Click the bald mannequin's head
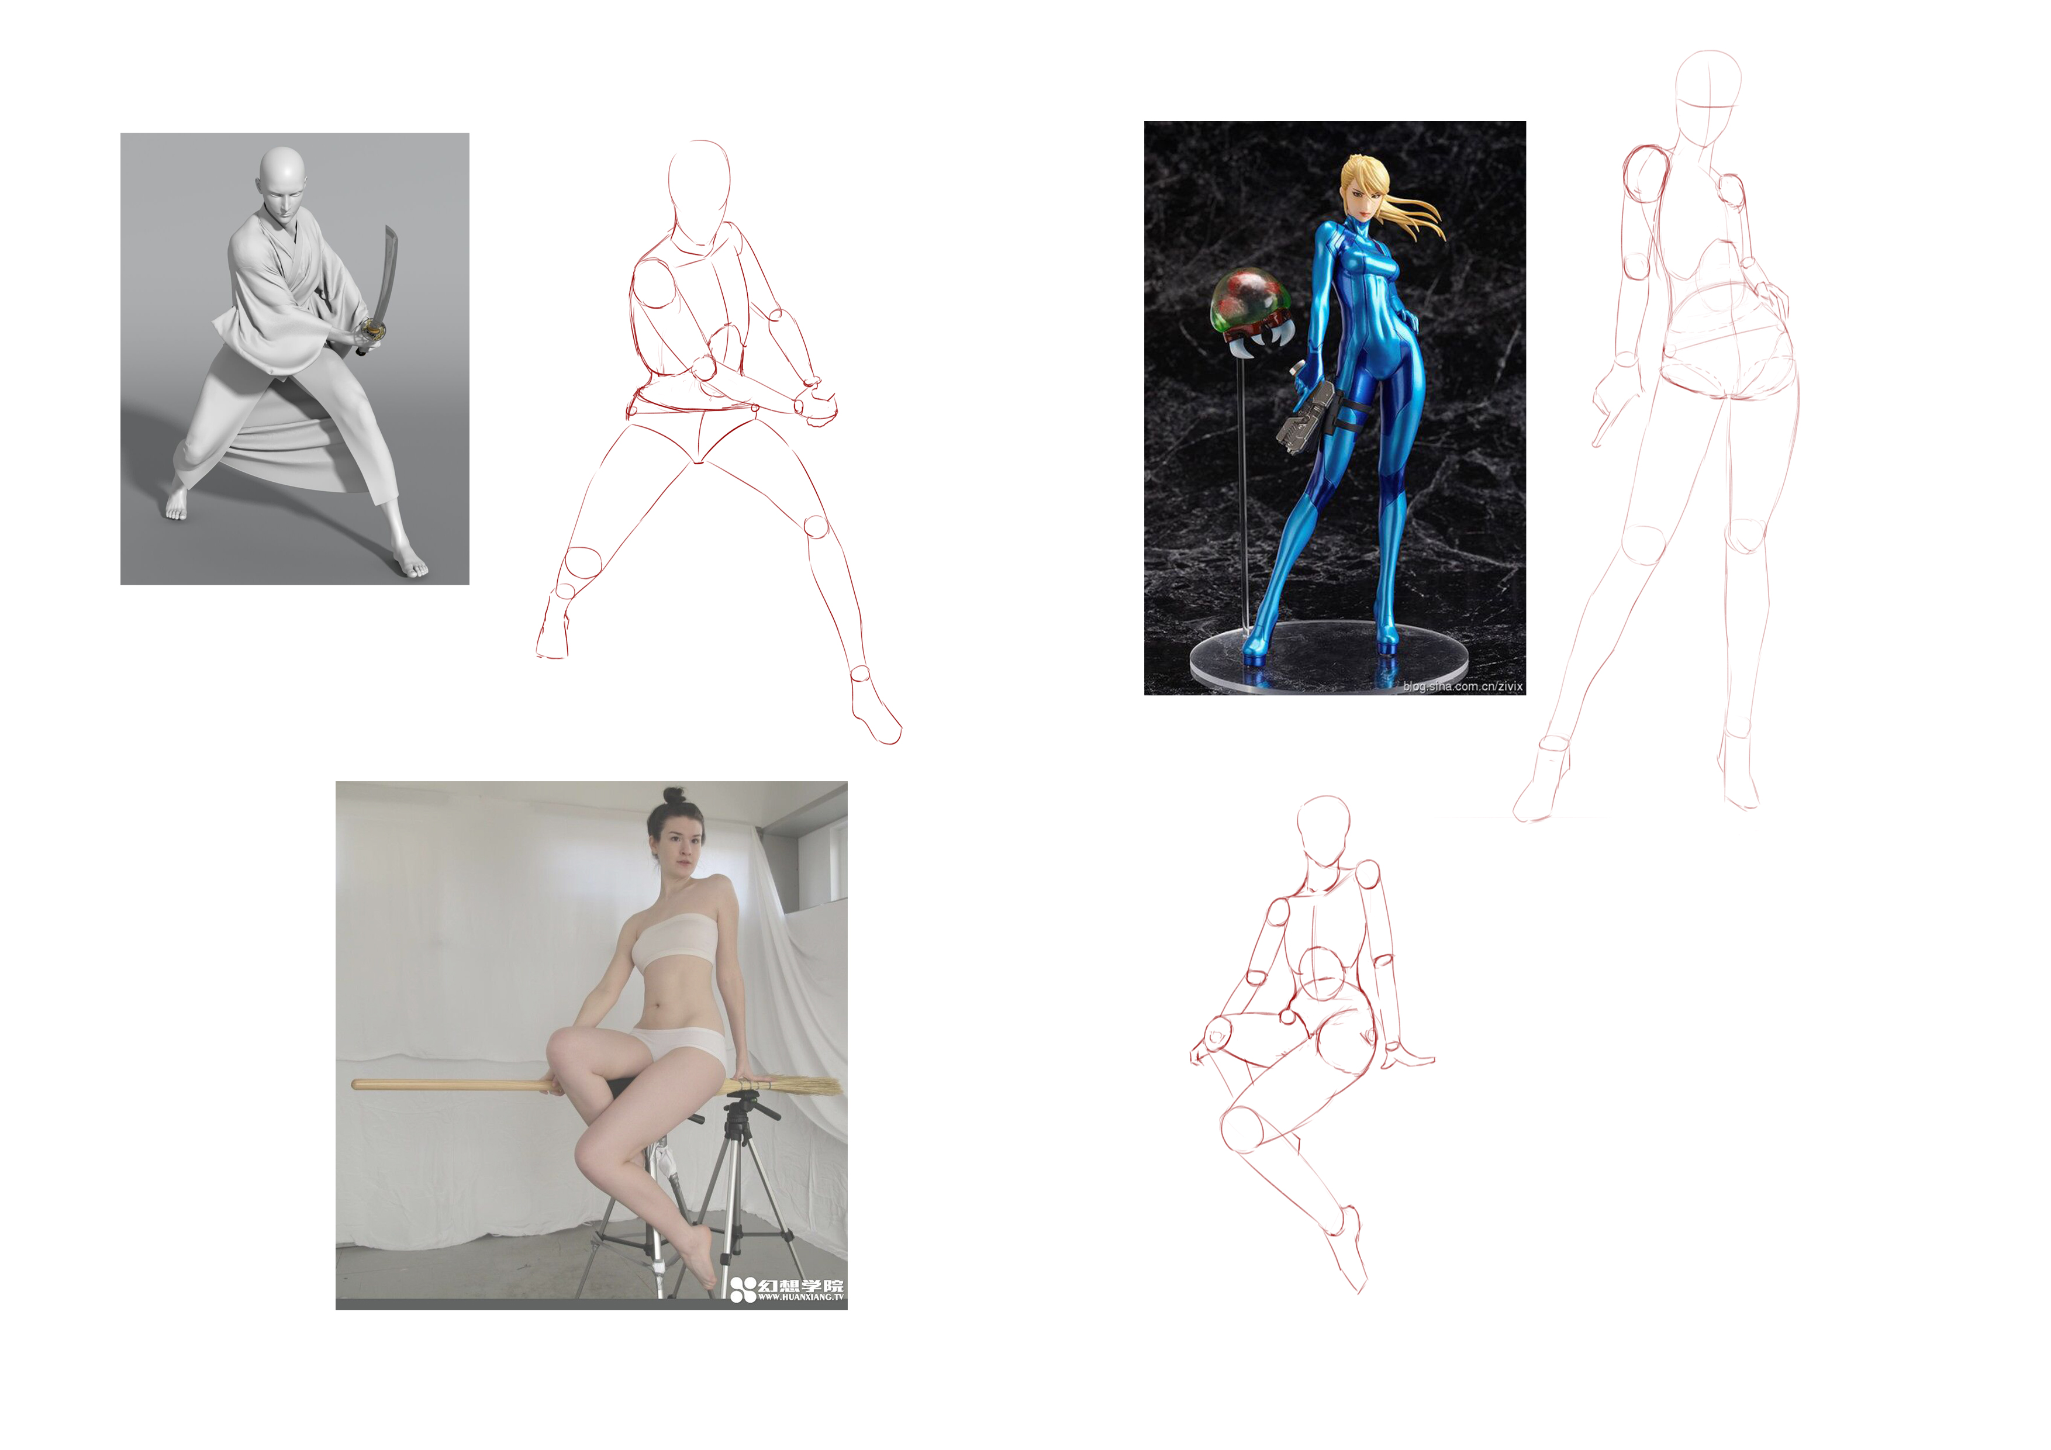Viewport: 2051px width, 1450px height. click(284, 179)
